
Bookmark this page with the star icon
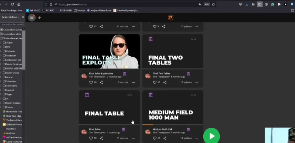point(213,4)
